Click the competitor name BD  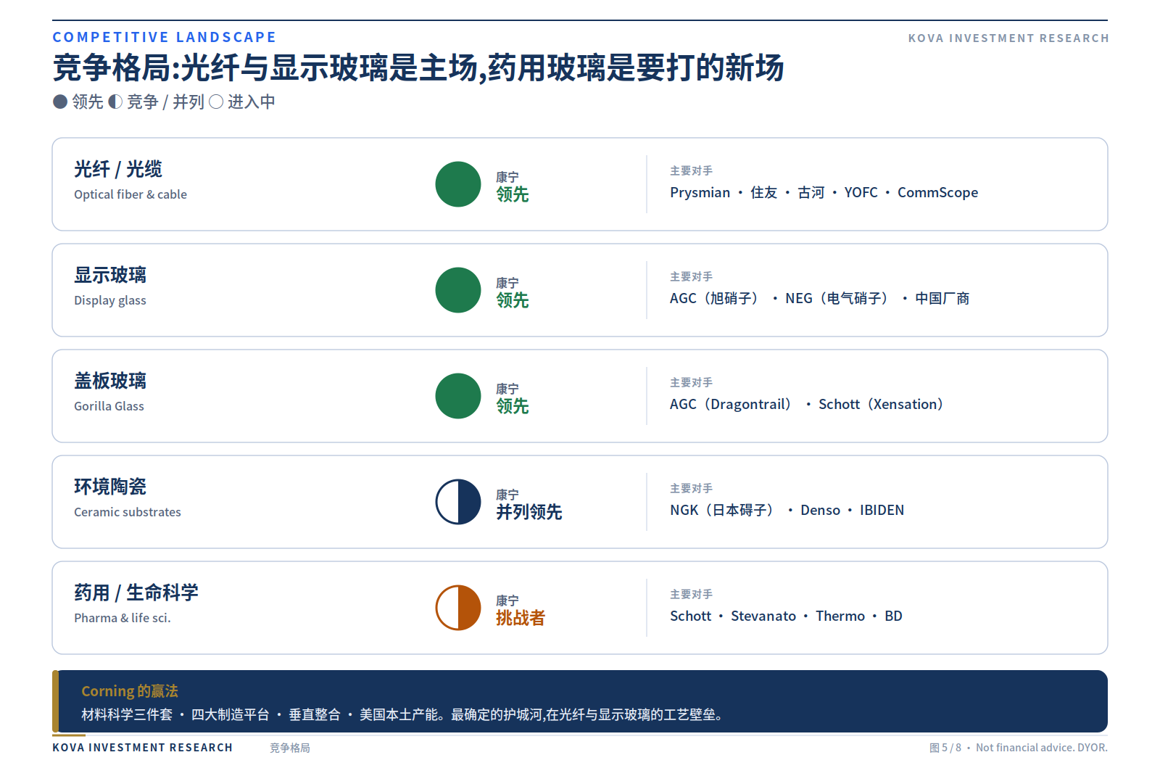[x=894, y=616]
